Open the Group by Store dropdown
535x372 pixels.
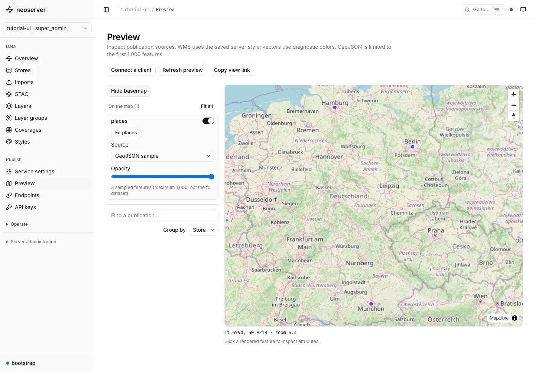click(204, 230)
